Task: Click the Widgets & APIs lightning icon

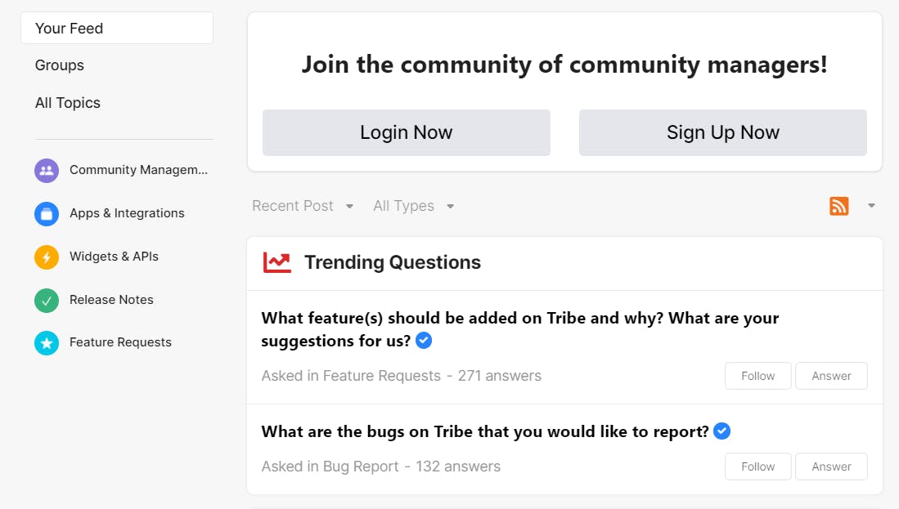Action: tap(47, 257)
